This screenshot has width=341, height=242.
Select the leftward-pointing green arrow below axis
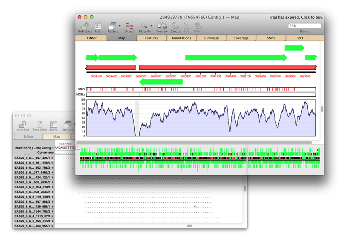pos(161,82)
